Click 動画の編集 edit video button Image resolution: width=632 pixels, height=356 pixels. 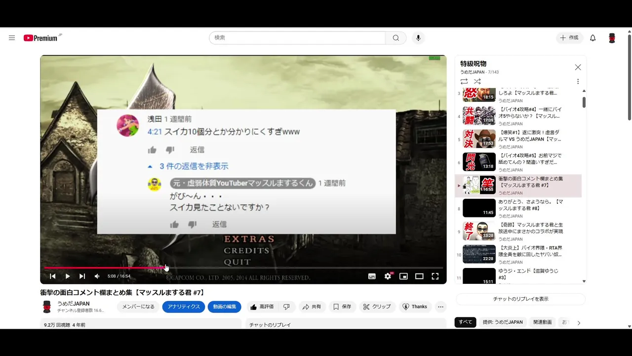click(x=225, y=307)
